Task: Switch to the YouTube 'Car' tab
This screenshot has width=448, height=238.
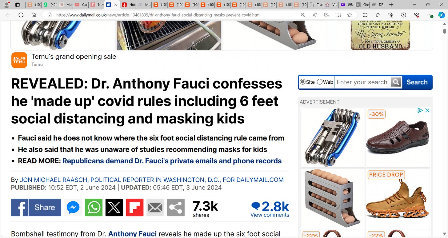Action: 81,5
